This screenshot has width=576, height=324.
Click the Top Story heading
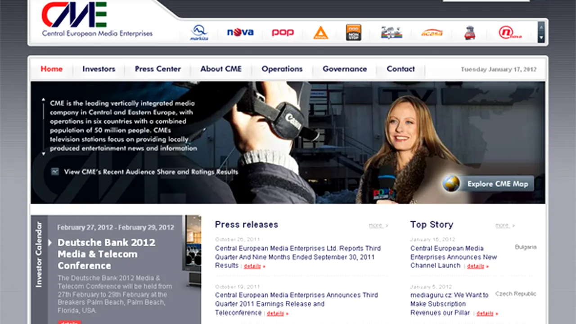pos(432,225)
